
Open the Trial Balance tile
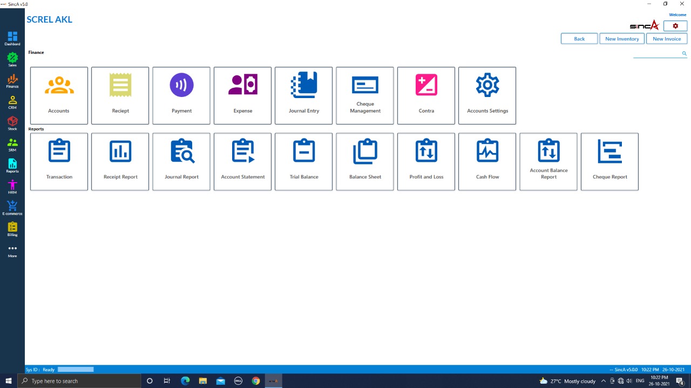point(304,162)
